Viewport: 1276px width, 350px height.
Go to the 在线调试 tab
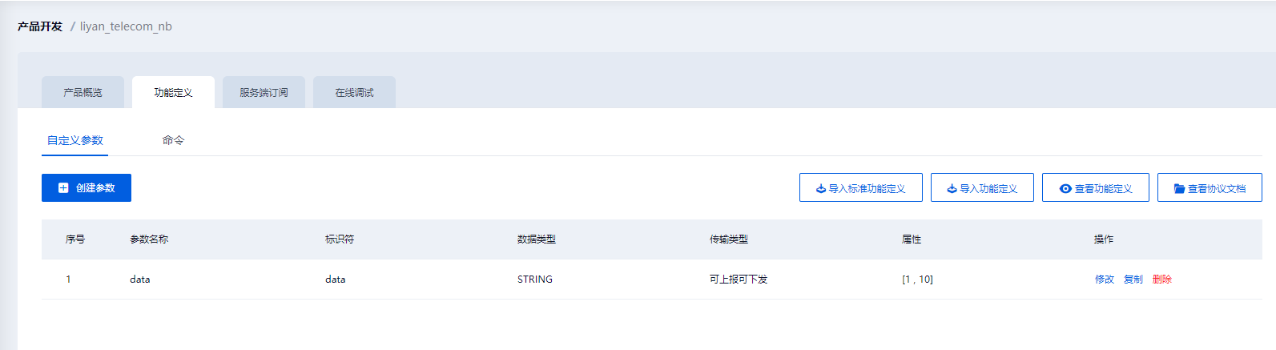[x=354, y=93]
